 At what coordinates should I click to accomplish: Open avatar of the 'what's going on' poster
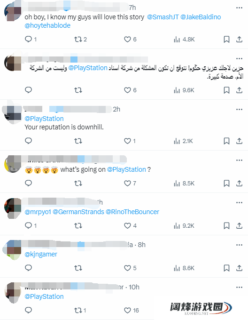pyautogui.click(x=13, y=164)
